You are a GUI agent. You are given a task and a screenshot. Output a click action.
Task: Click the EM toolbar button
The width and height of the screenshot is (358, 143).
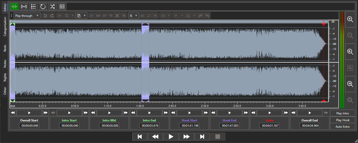tap(98, 16)
